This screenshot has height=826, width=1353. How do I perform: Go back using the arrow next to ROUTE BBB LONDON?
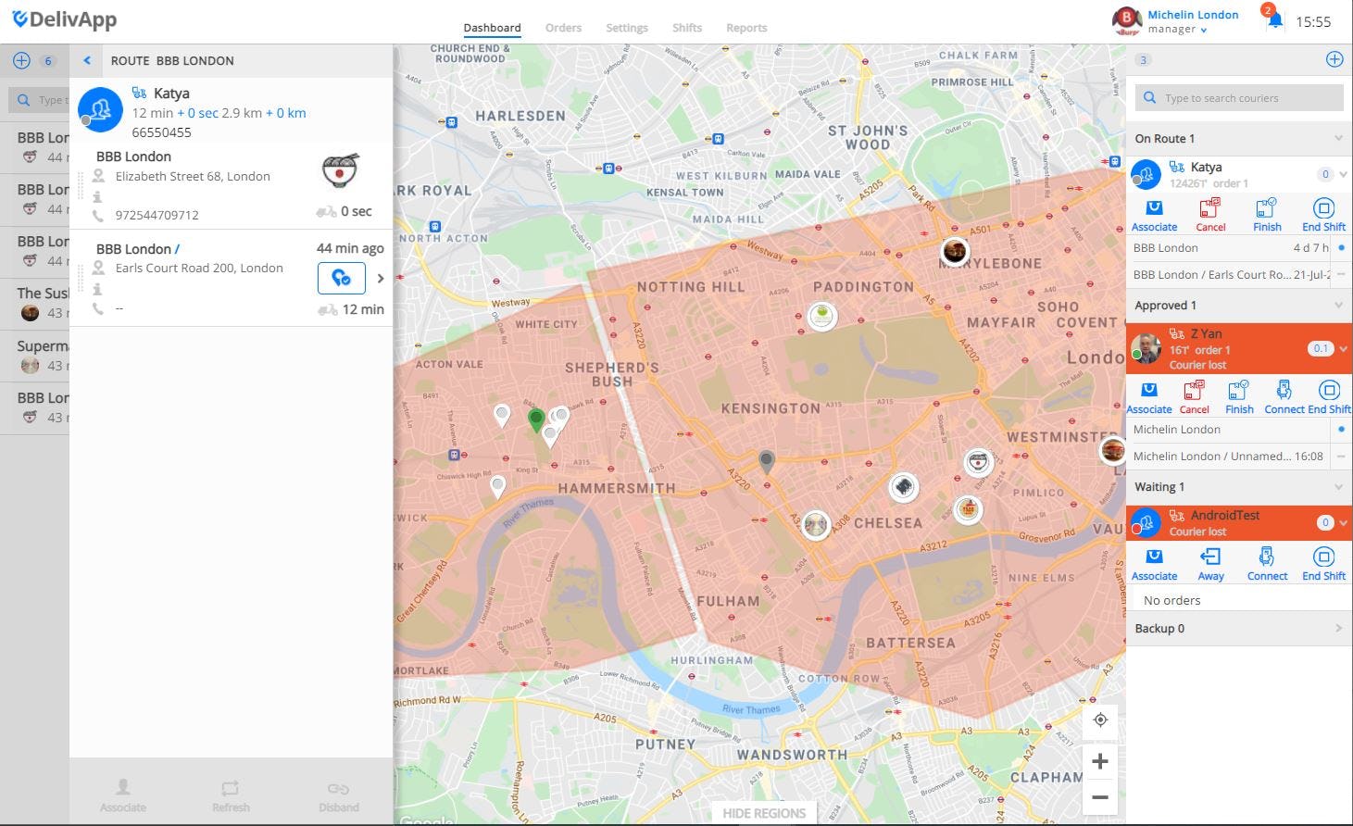pos(87,61)
